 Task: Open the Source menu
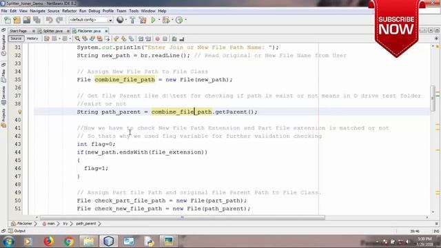pos(54,11)
